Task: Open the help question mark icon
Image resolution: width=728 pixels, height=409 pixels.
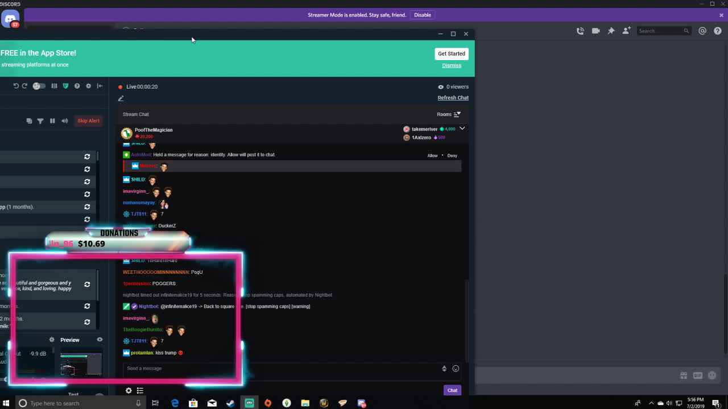Action: (77, 86)
